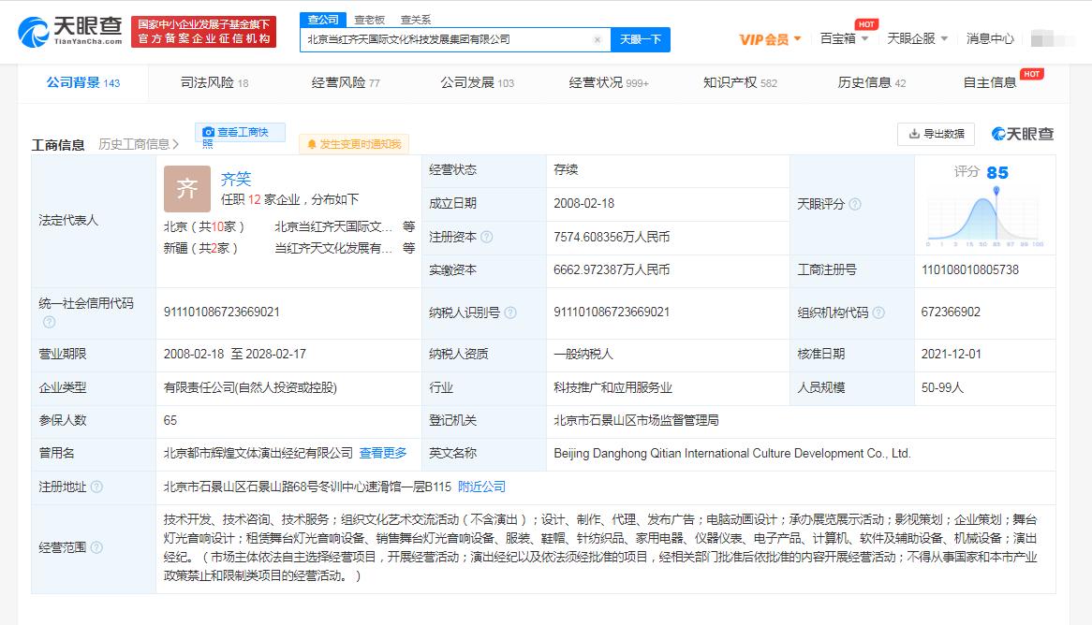The width and height of the screenshot is (1092, 625).
Task: Click 北京当红齐天国际文... company link
Action: point(332,227)
